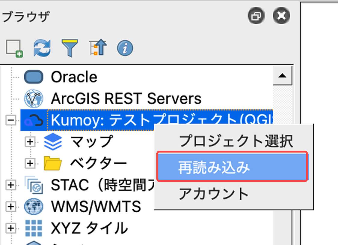Expand the STAC tree node
This screenshot has width=338, height=245.
(11, 185)
